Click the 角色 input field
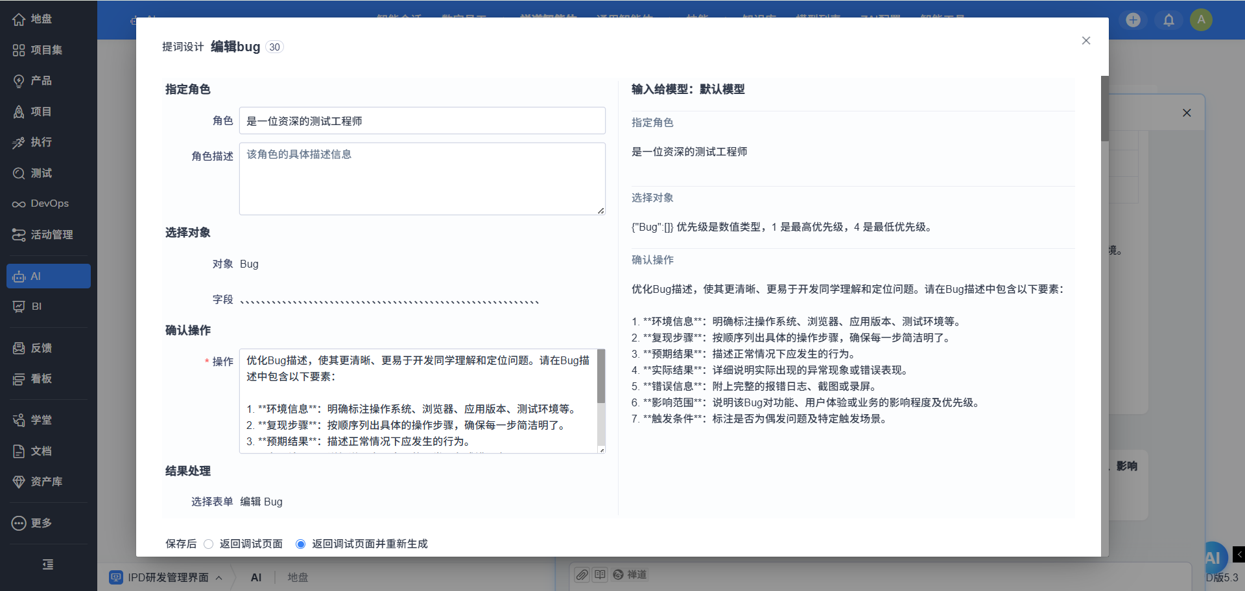The width and height of the screenshot is (1245, 591). pyautogui.click(x=422, y=121)
